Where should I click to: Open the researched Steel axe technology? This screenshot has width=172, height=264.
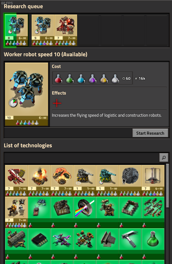point(130,244)
